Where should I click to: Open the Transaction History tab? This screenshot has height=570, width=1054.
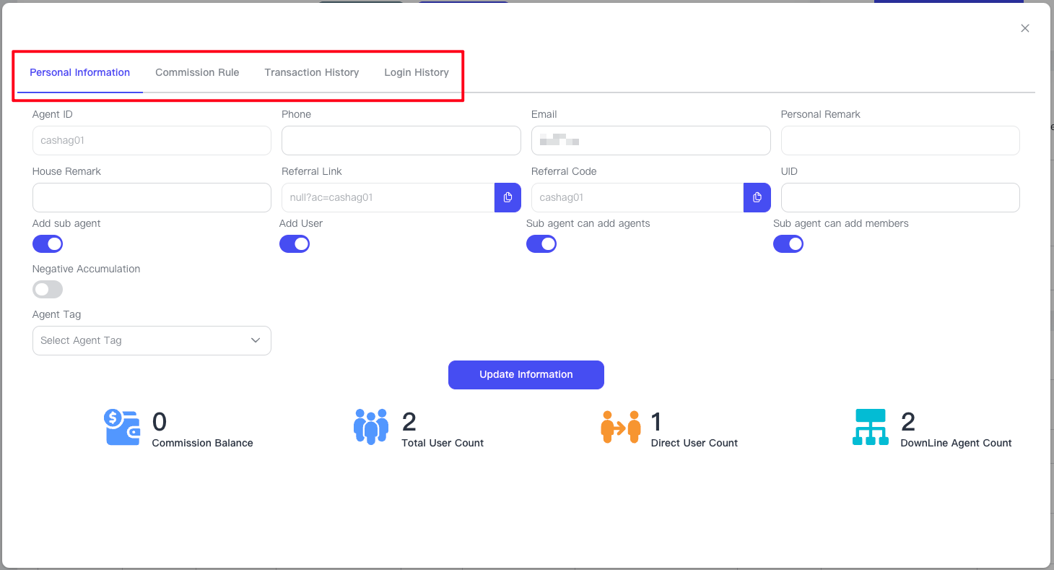(311, 72)
